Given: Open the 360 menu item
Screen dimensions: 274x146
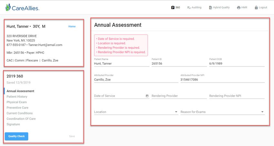Looking at the screenshot, I should coord(175,7).
